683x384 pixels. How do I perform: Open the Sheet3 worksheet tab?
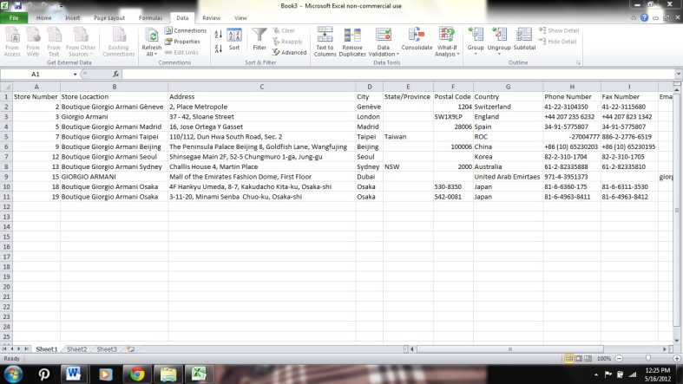pos(107,349)
